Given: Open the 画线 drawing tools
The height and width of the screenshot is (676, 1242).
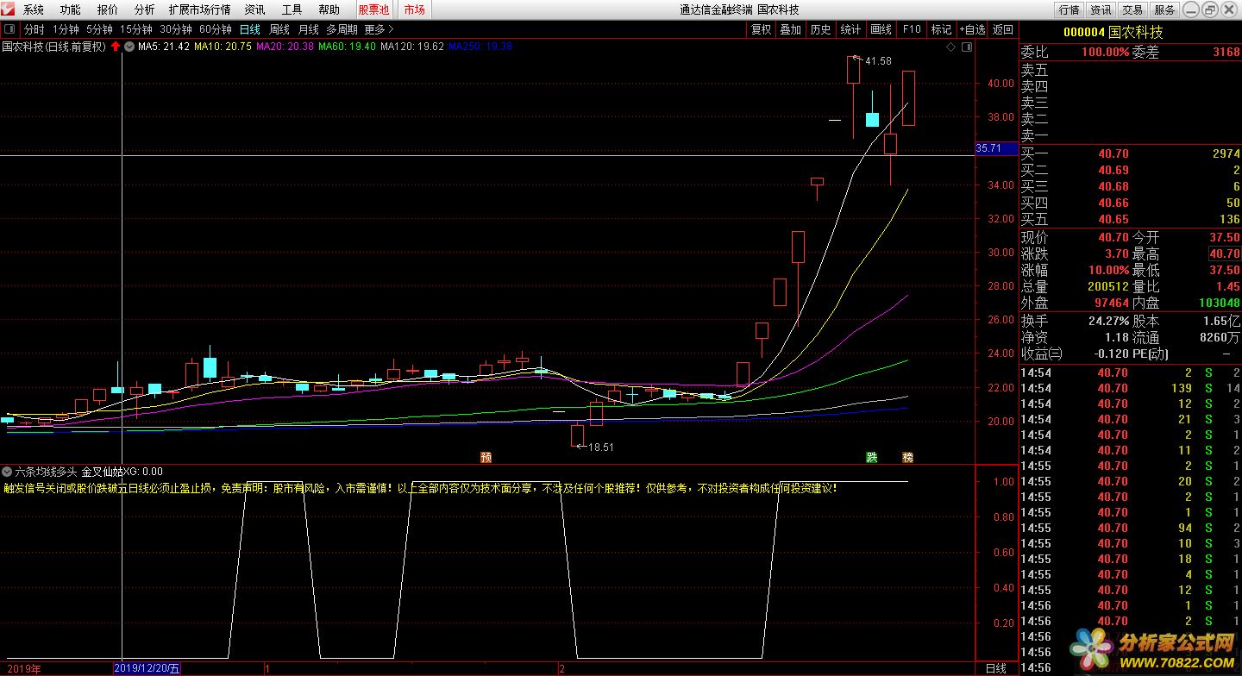Looking at the screenshot, I should [x=881, y=29].
